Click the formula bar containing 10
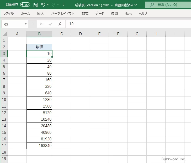The image size is (191, 163). pos(128,24)
